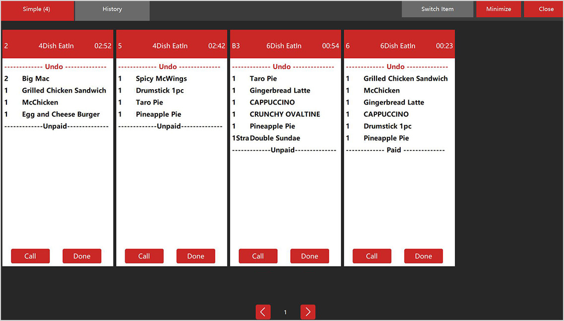Select Big Mac item in order 2

coord(36,79)
